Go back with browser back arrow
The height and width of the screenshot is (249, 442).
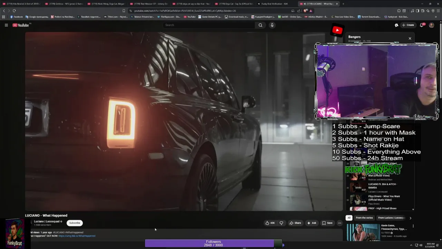(x=4, y=11)
